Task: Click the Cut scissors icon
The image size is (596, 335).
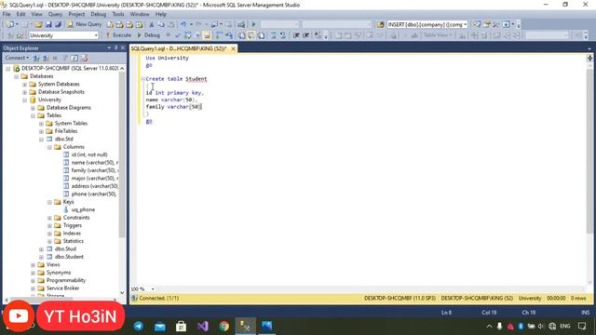Action: coord(151,25)
